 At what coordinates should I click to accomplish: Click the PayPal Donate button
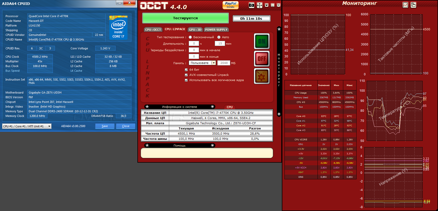231,5
